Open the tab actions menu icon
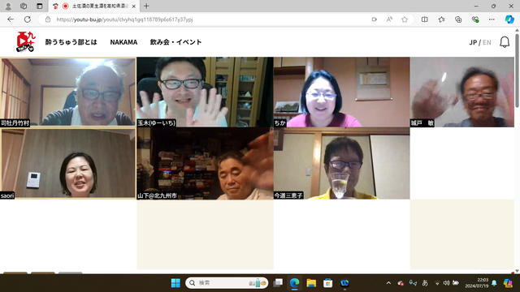The width and height of the screenshot is (520, 292). coord(40,6)
